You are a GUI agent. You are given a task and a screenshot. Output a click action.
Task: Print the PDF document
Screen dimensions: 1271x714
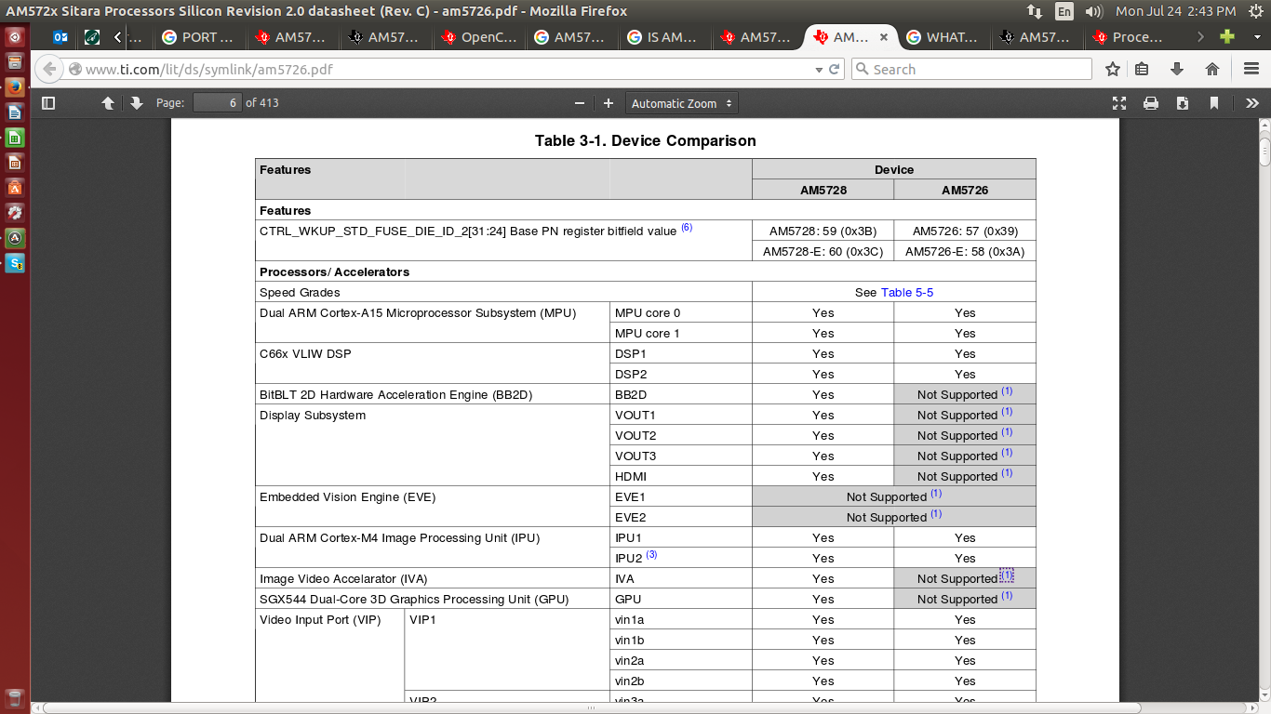pyautogui.click(x=1151, y=103)
